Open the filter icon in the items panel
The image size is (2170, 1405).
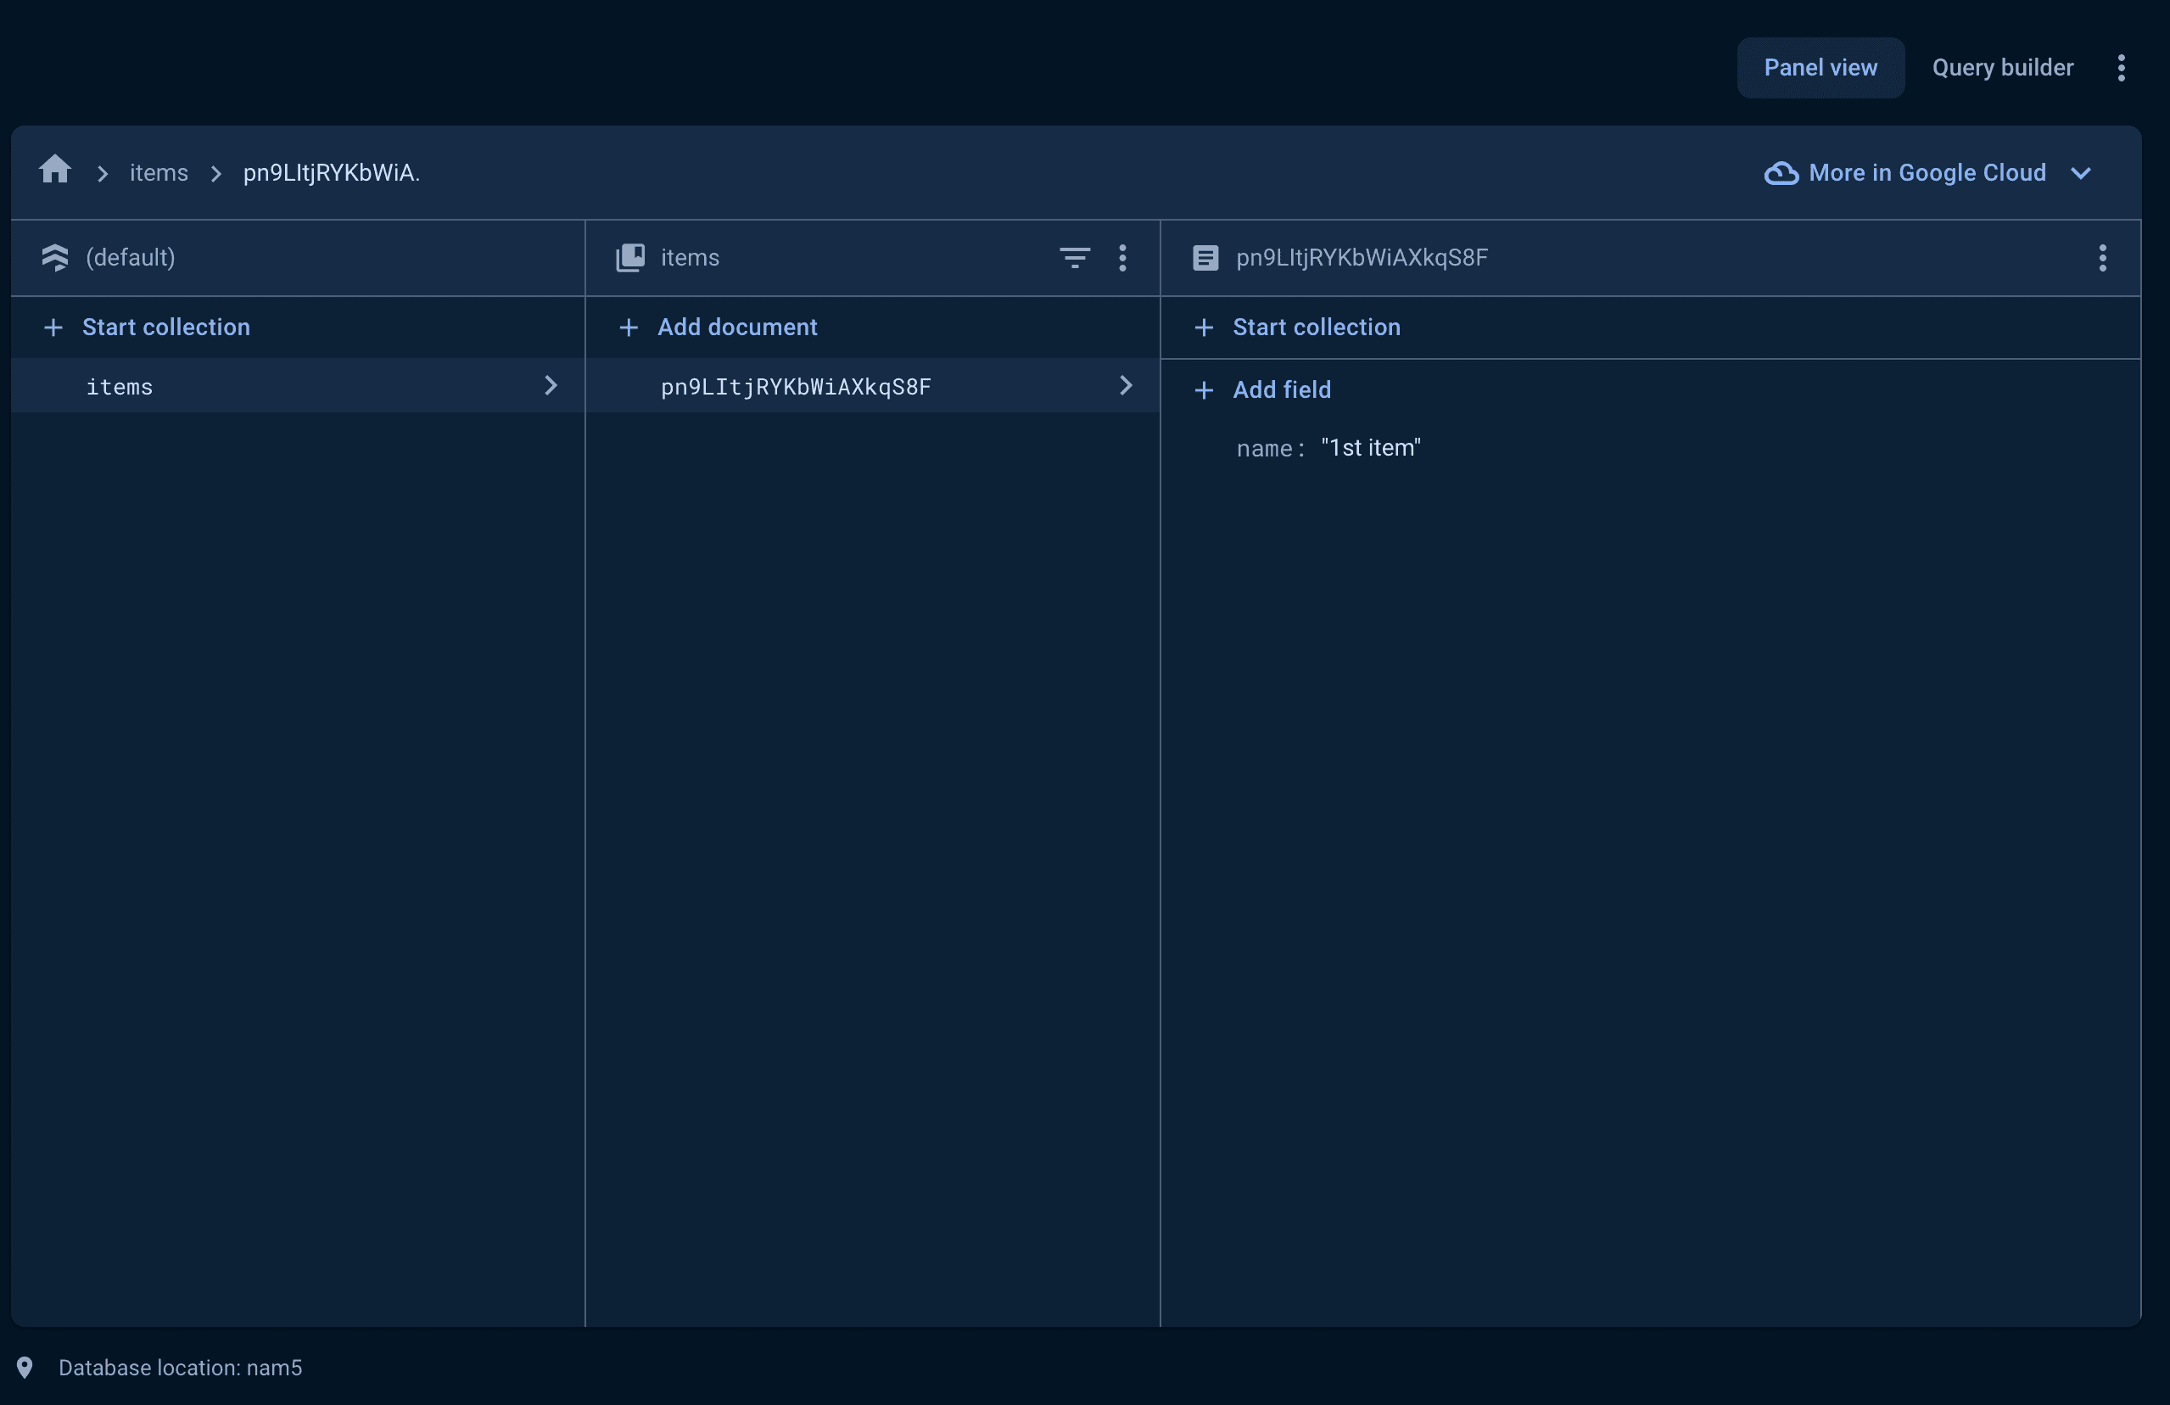tap(1074, 258)
